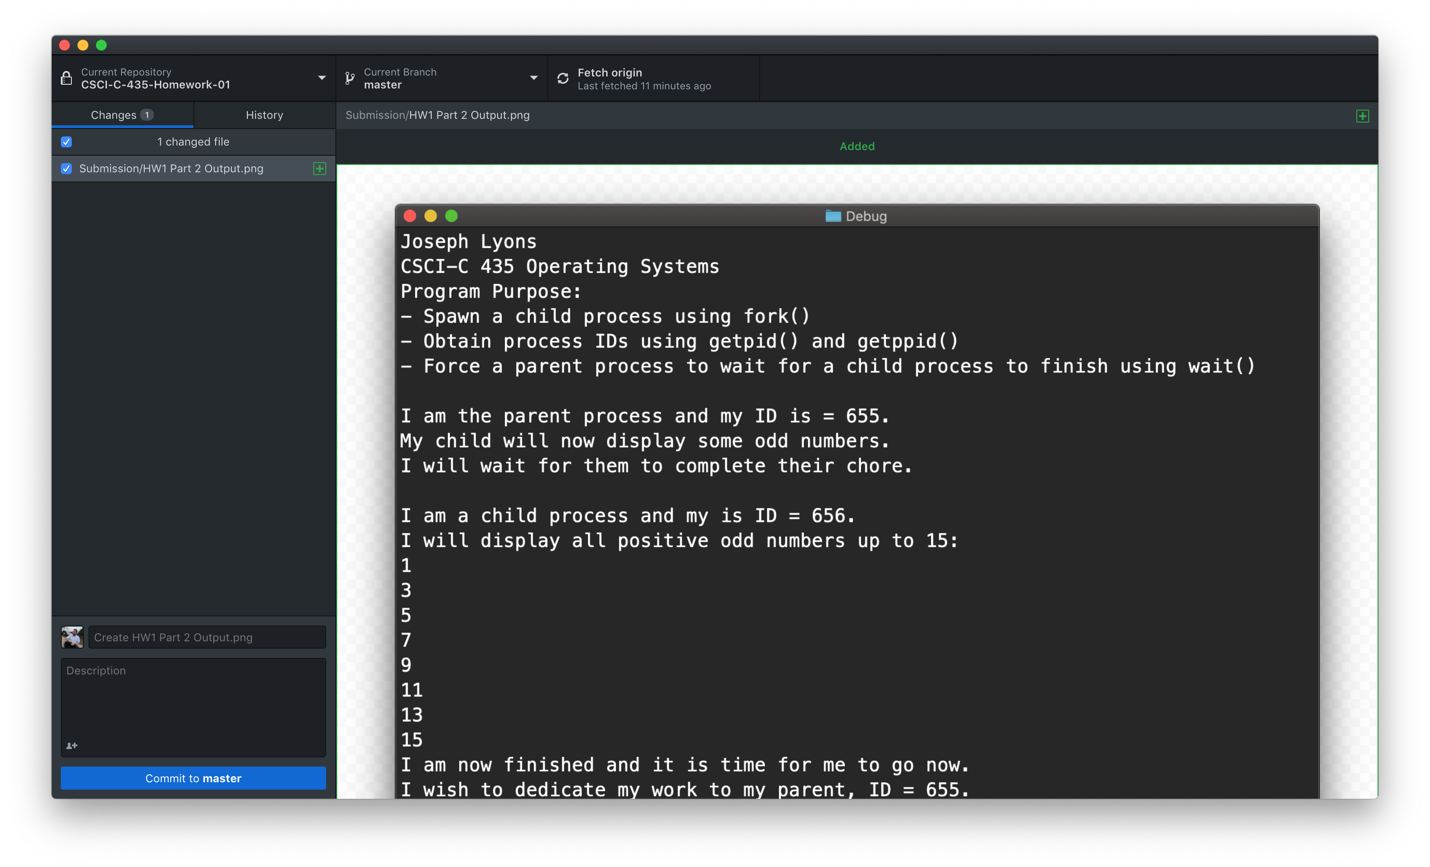Click the Fetch origin sync icon

563,78
